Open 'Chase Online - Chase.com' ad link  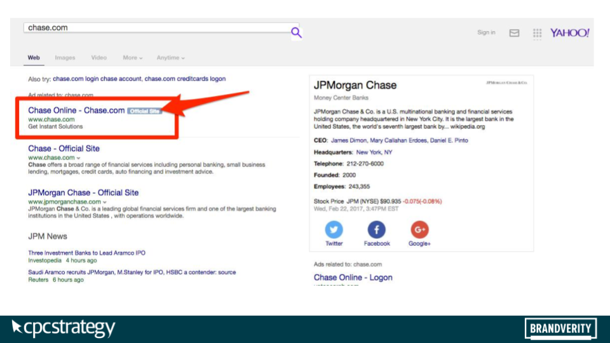point(76,111)
